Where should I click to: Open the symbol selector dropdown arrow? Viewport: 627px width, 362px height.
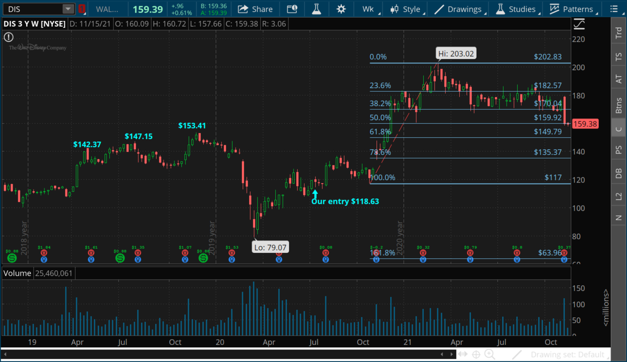point(68,9)
